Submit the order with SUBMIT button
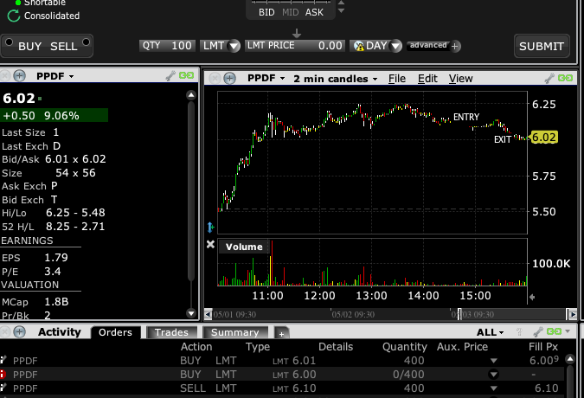The width and height of the screenshot is (584, 398). click(x=542, y=46)
